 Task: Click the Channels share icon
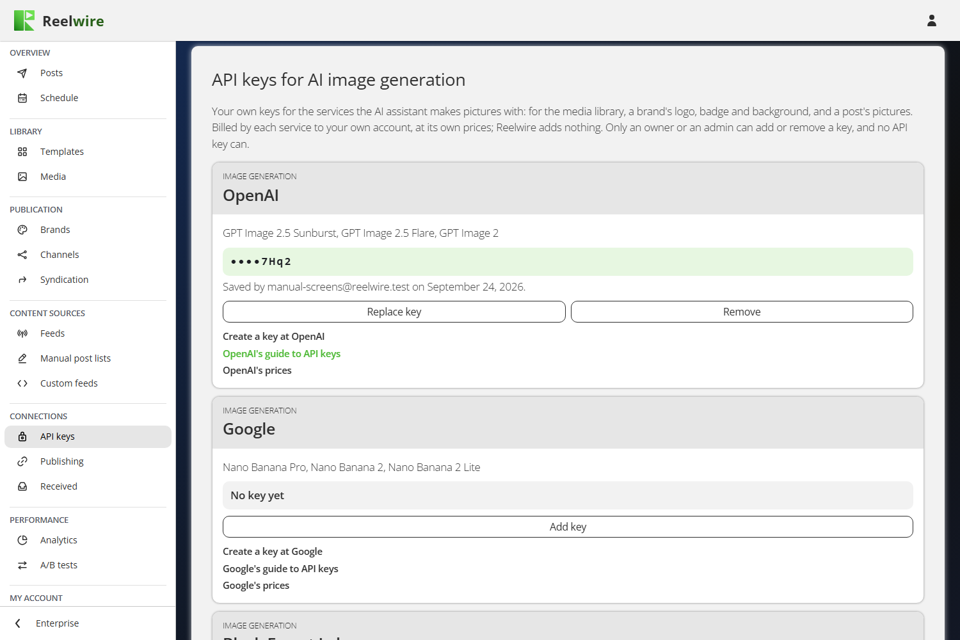coord(22,255)
